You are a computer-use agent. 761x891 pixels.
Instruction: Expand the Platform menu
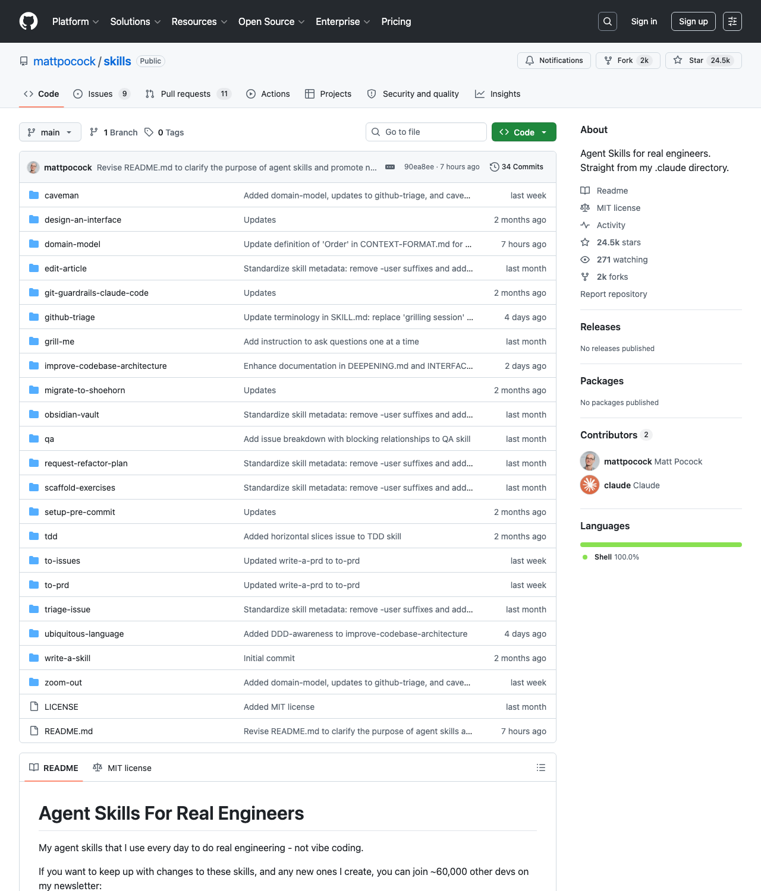(x=76, y=21)
